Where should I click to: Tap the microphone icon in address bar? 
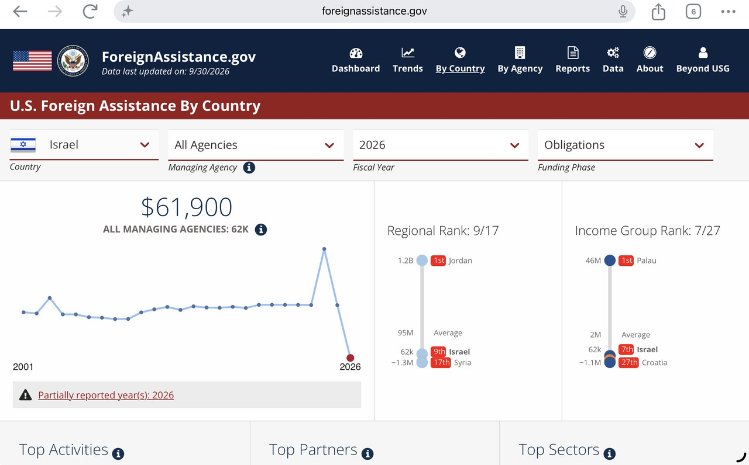click(x=623, y=11)
